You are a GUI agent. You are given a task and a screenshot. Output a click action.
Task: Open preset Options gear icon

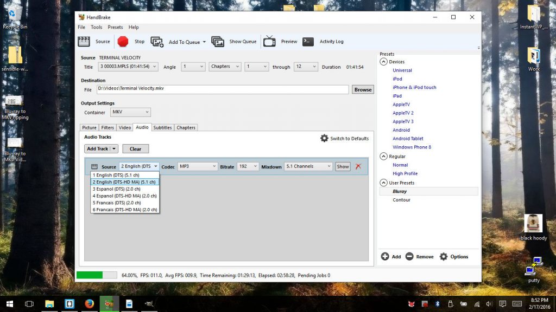point(444,256)
